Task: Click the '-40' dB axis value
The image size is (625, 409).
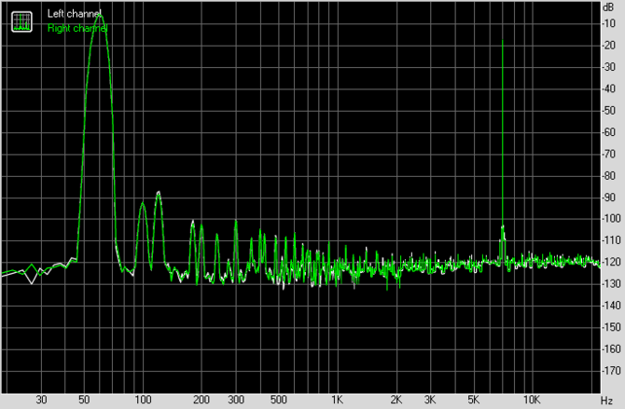Action: (x=608, y=89)
